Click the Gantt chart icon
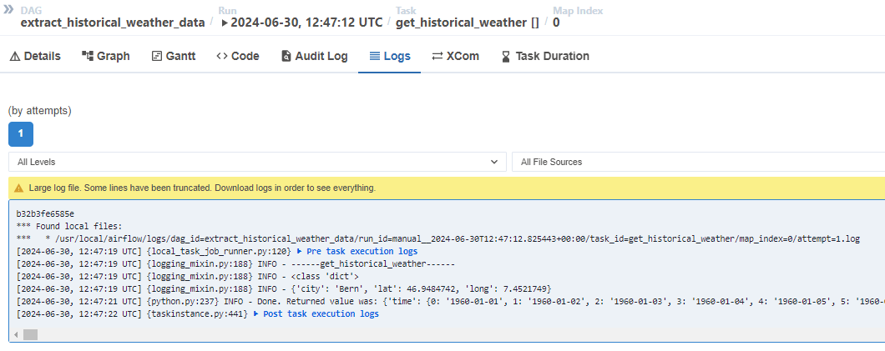This screenshot has height=351, width=885. pyautogui.click(x=157, y=57)
